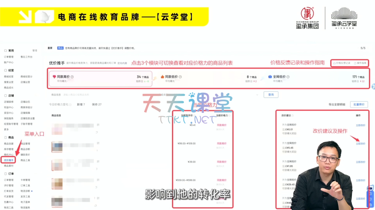Open the 操作指南 guide

tap(360, 63)
